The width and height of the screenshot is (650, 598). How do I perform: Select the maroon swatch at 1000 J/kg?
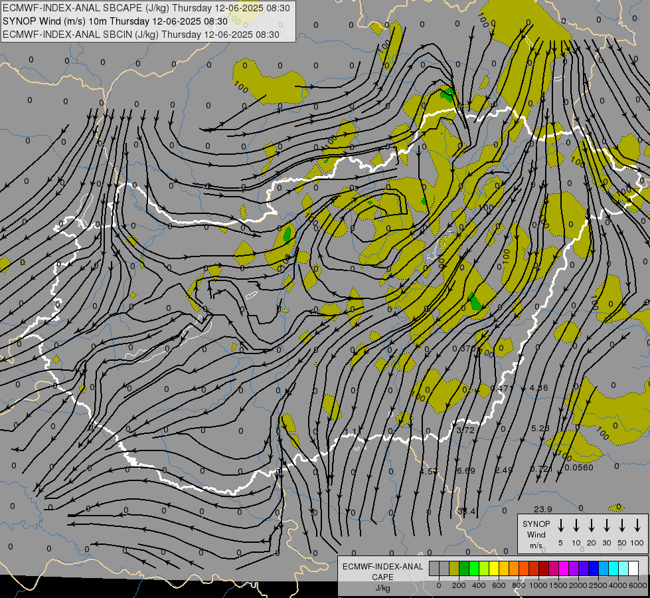coord(544,568)
